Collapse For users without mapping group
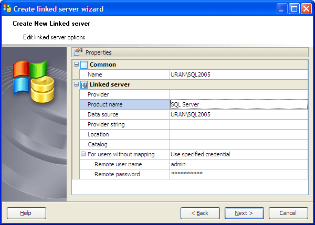 83,154
